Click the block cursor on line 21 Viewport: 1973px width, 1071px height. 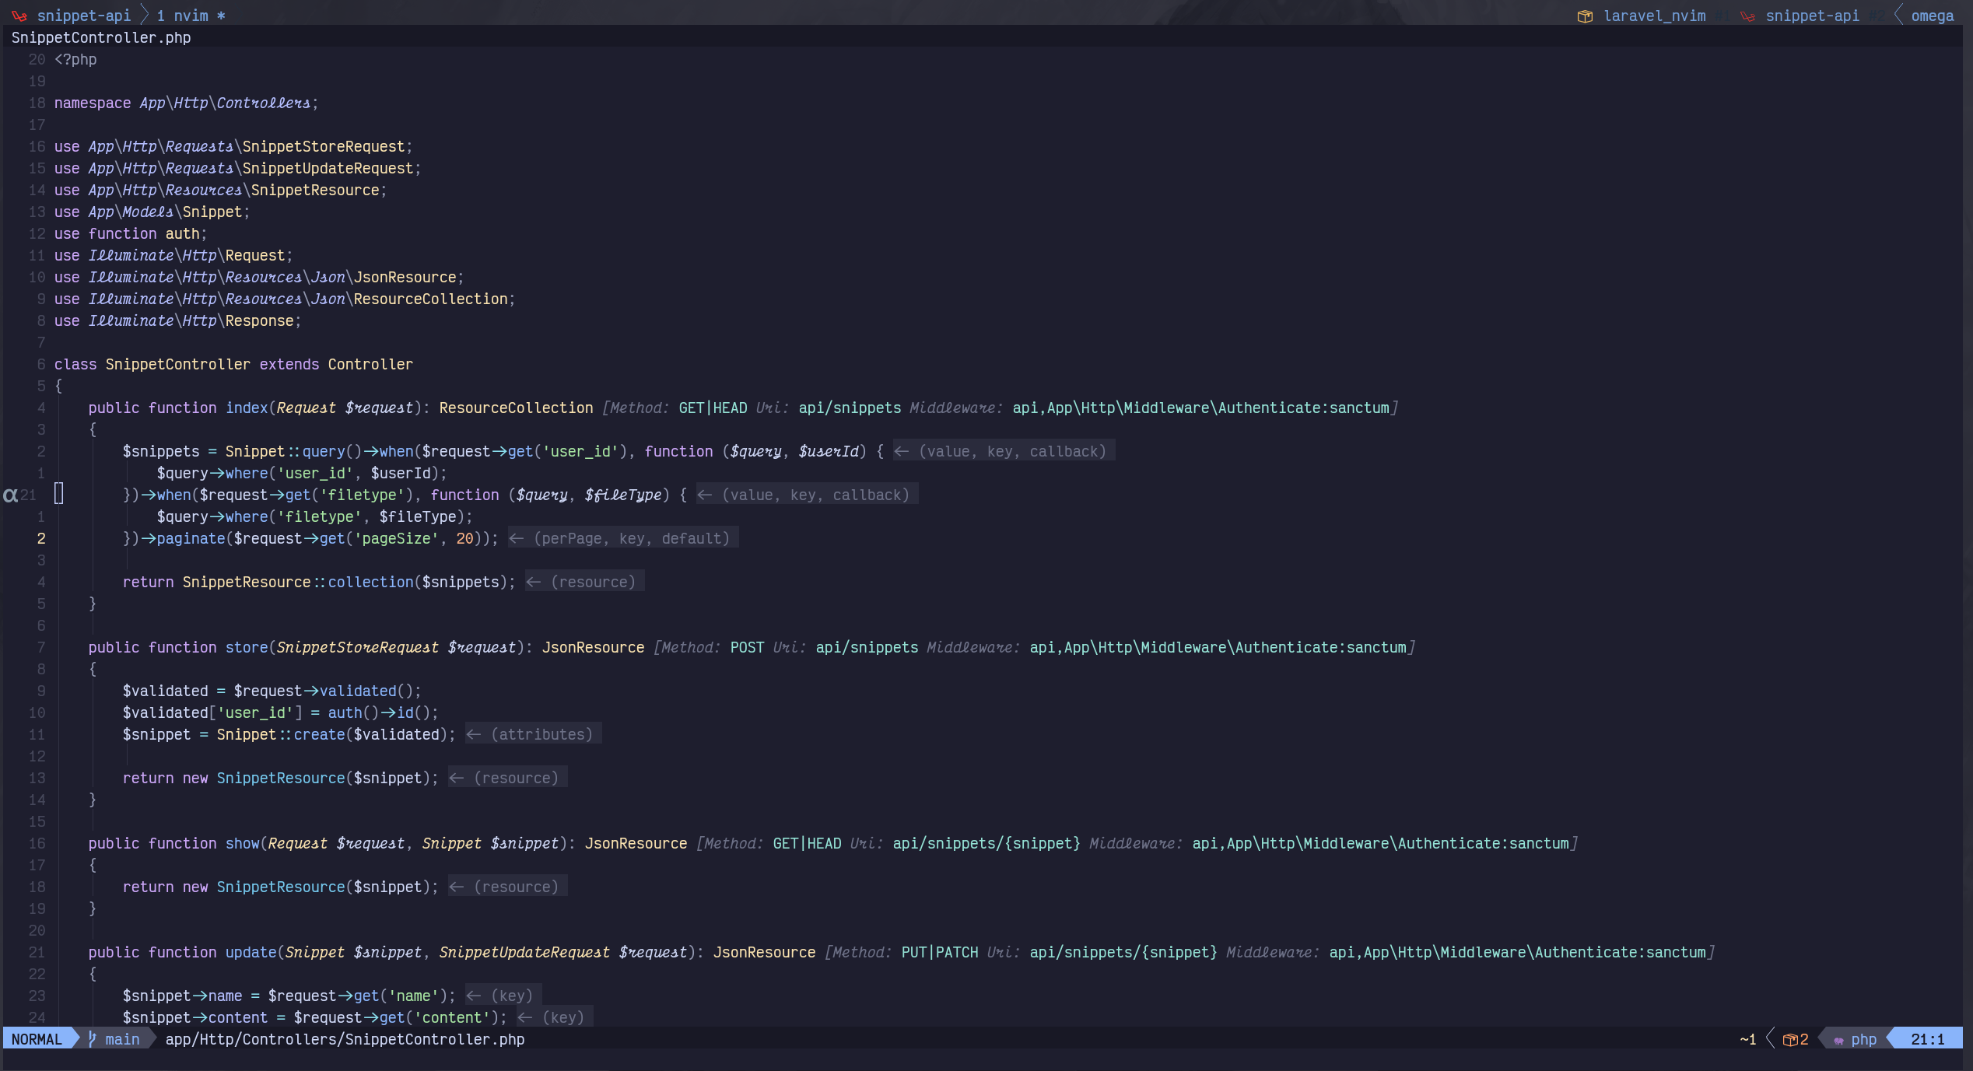[59, 494]
